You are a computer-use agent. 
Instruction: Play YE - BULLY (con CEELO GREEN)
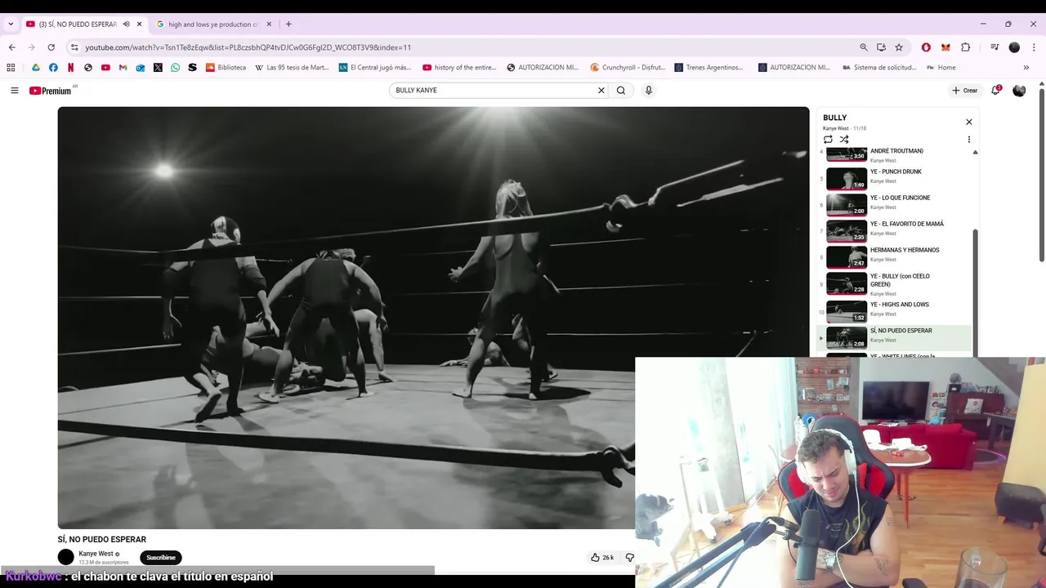click(x=895, y=283)
